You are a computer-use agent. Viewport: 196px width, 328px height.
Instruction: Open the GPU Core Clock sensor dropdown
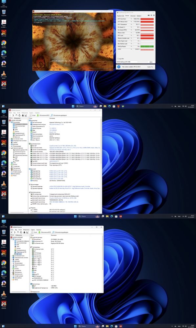[131, 19]
